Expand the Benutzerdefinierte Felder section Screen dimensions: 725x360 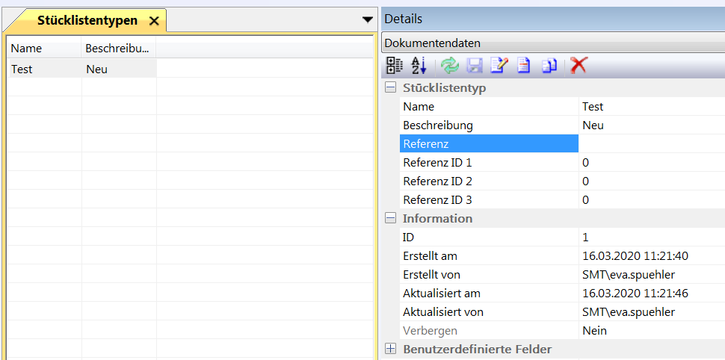tap(390, 349)
